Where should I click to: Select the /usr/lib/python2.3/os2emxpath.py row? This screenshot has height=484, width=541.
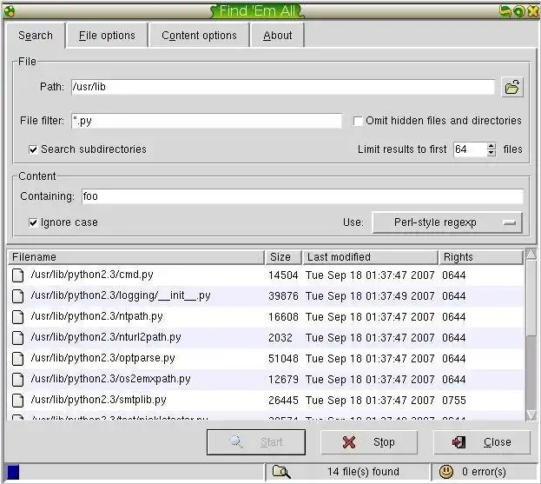coord(266,380)
